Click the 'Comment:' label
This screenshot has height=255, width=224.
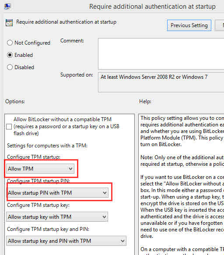tap(72, 41)
